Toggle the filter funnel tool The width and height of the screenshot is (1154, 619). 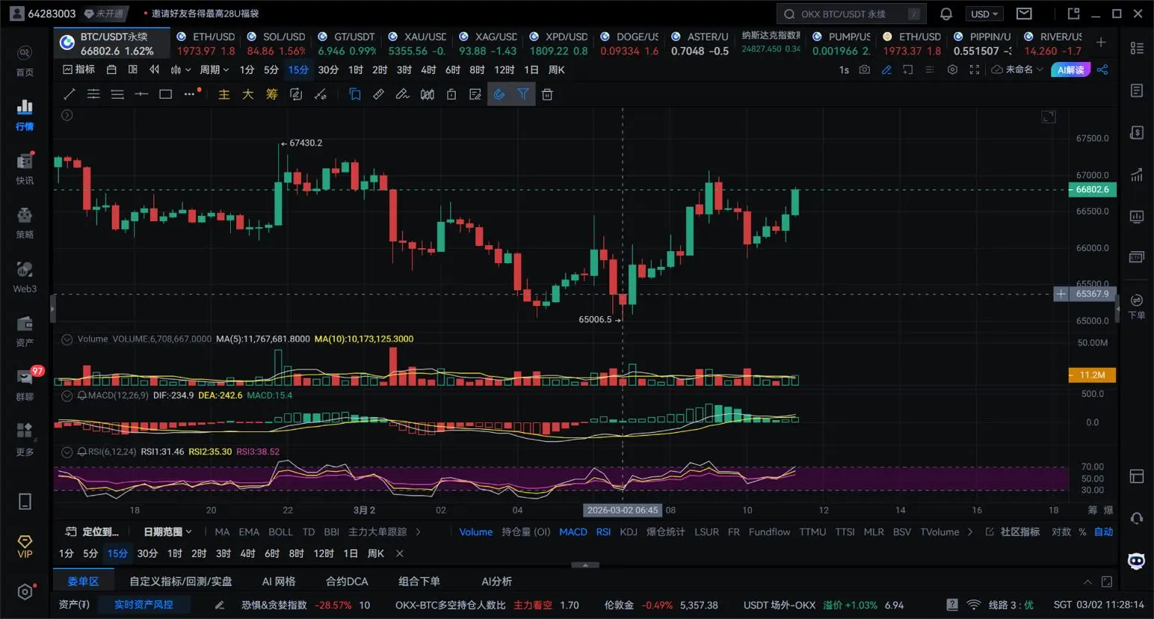click(523, 94)
